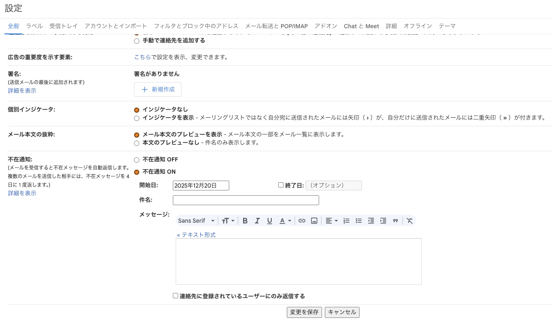The height and width of the screenshot is (322, 552).
Task: Click 新規作成 to create a signature
Action: (x=157, y=89)
